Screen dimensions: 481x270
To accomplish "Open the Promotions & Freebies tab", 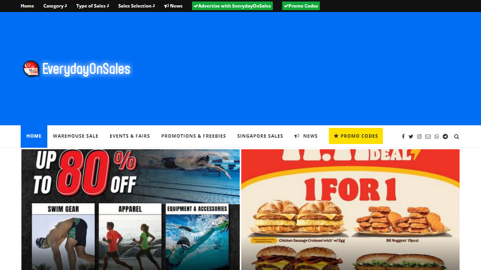I will coord(194,136).
